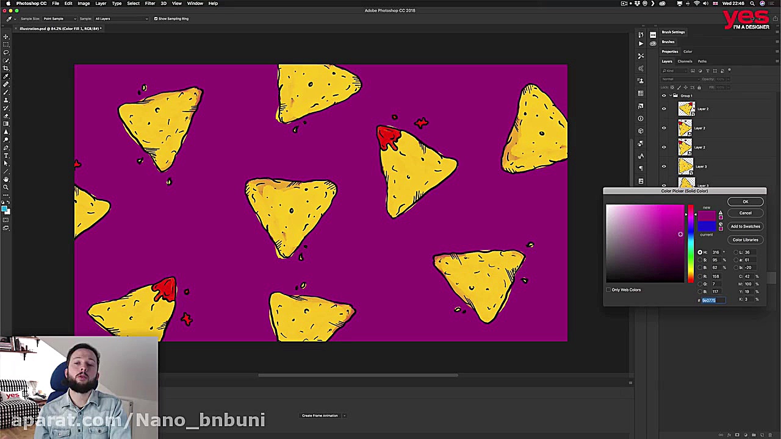Open the 3D panel icon
781x439 pixels.
(641, 131)
